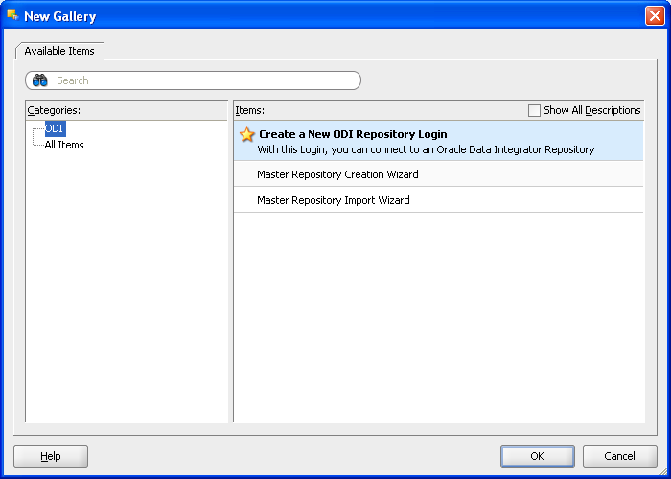This screenshot has width=671, height=479.
Task: Confirm the selection with OK
Action: [x=537, y=456]
